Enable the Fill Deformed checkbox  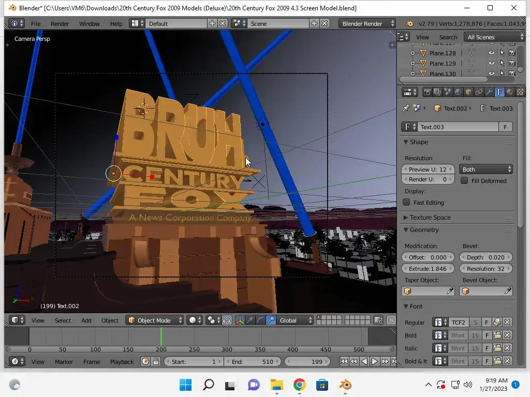point(464,180)
